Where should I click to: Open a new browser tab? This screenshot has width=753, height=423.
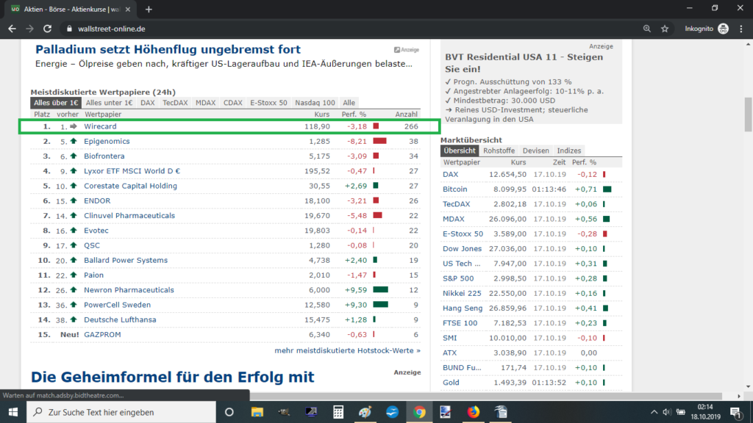(149, 9)
